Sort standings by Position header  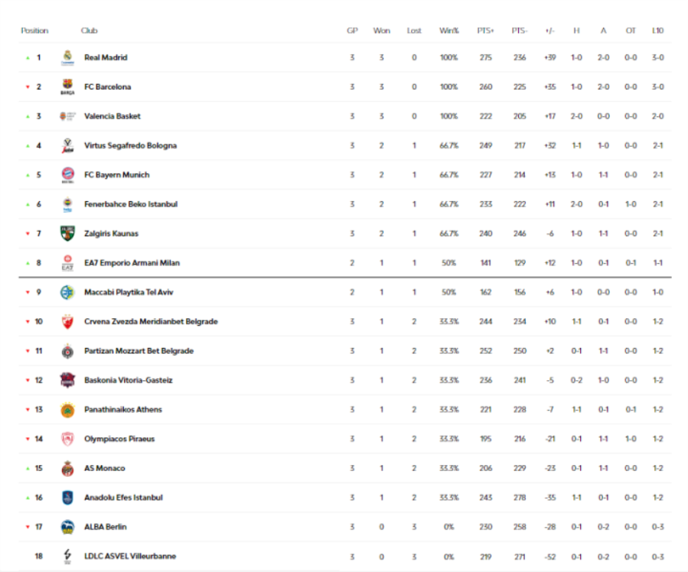[x=34, y=31]
